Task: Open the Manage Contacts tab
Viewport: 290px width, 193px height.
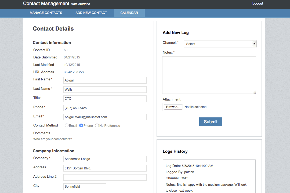Action: pyautogui.click(x=46, y=13)
